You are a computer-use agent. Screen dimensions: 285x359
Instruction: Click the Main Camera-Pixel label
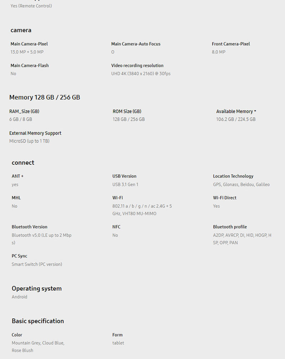29,44
